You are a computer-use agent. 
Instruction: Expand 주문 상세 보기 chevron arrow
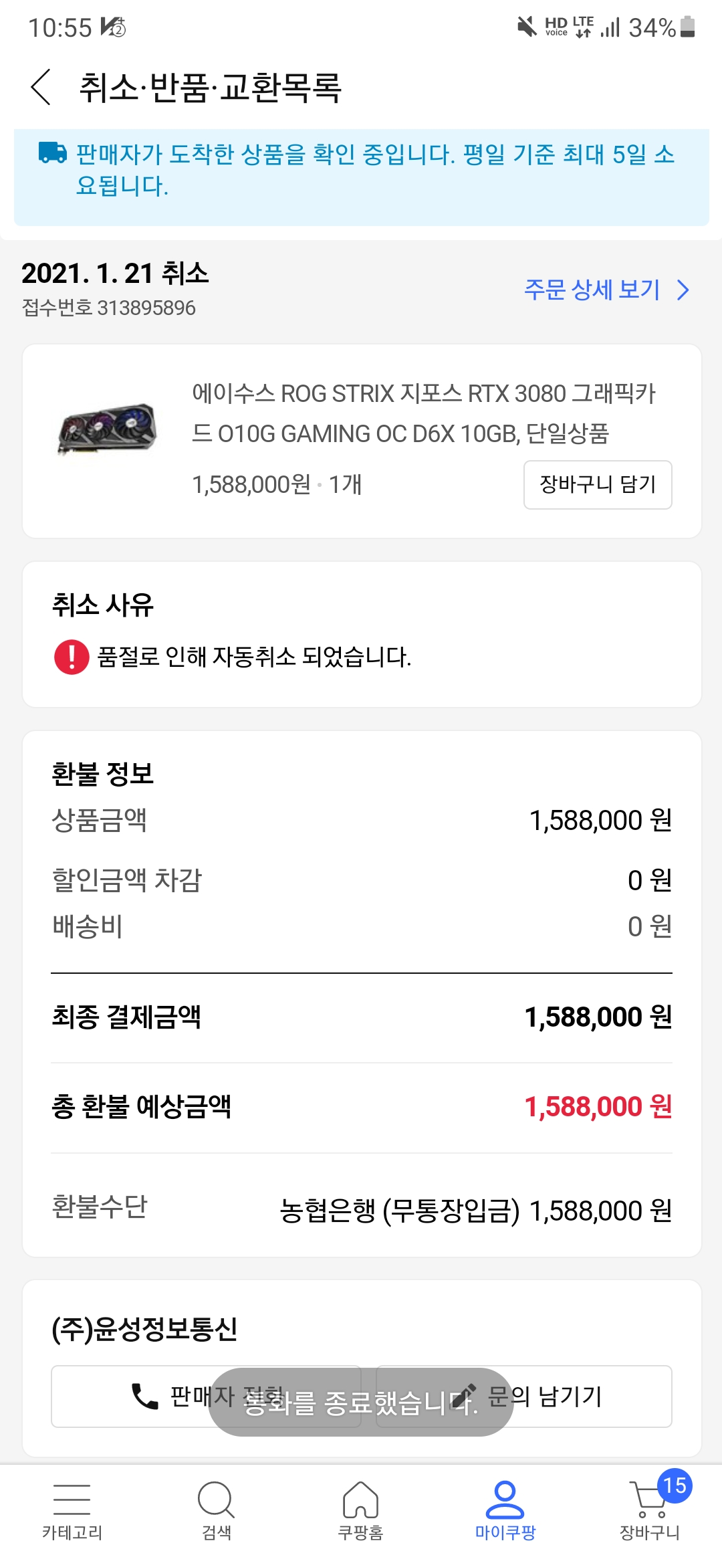pos(683,290)
